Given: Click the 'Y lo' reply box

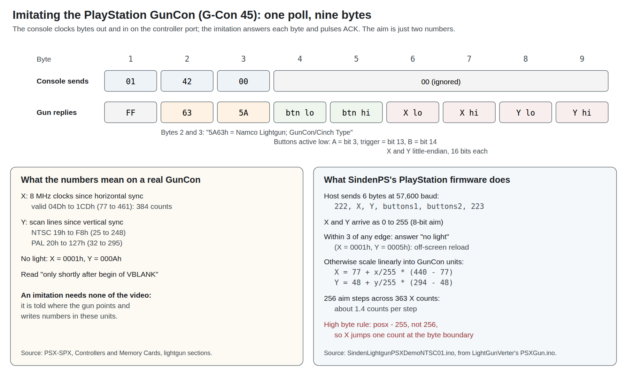Looking at the screenshot, I should [526, 112].
